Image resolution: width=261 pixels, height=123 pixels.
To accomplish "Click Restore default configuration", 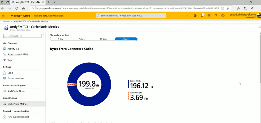I will tap(49, 16).
